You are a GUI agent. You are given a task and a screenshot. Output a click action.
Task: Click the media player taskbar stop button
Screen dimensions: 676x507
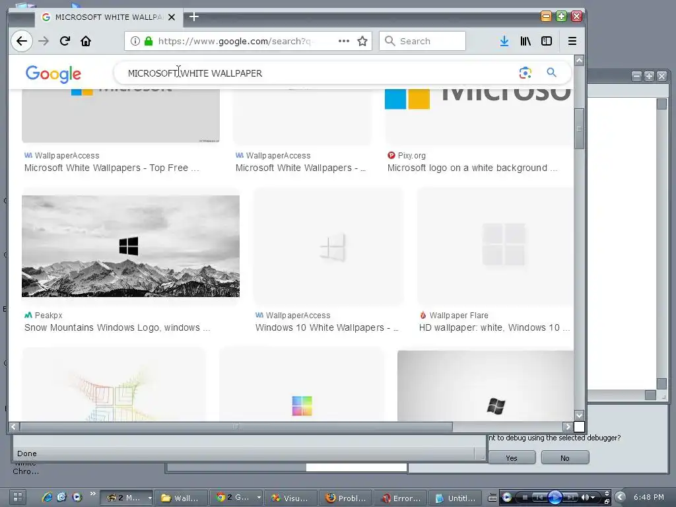525,497
